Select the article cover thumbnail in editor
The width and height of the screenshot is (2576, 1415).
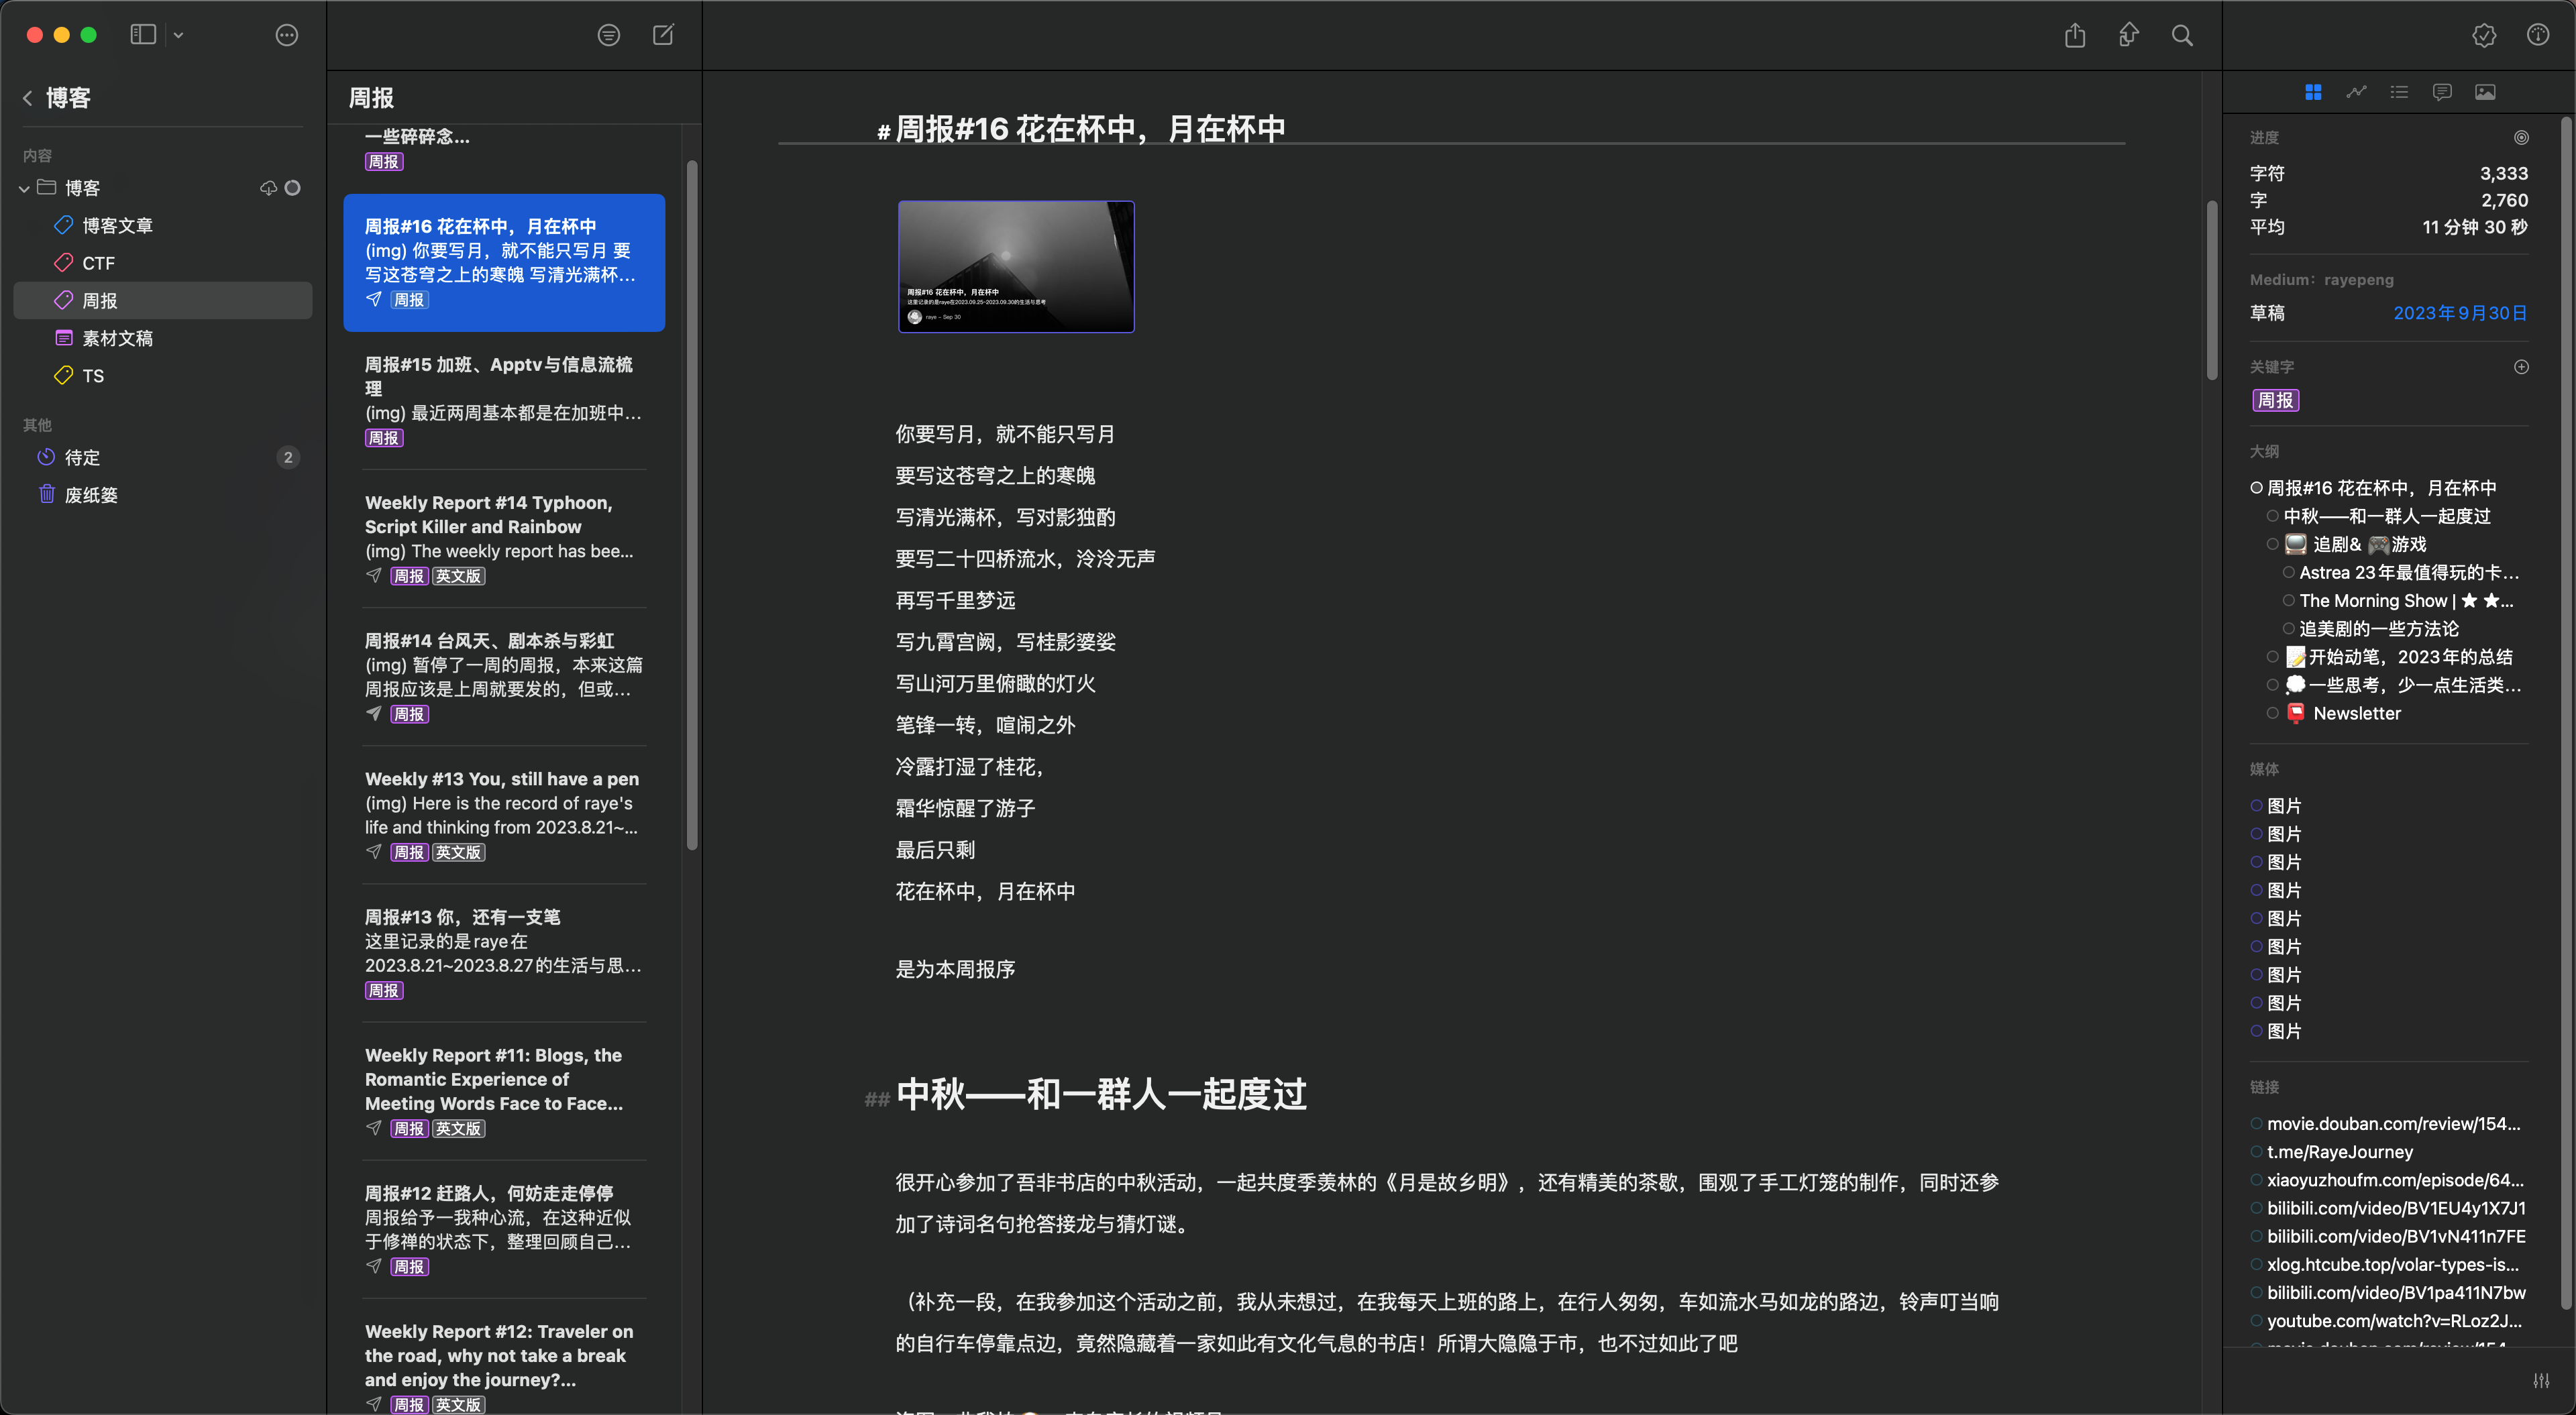(x=1015, y=266)
